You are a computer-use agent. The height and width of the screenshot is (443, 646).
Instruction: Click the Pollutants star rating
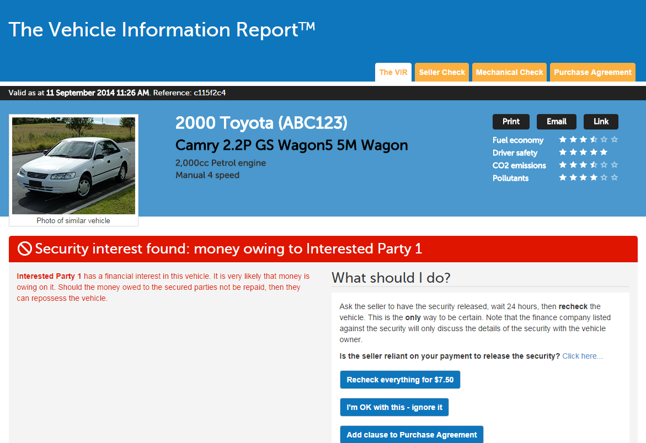[x=588, y=177]
